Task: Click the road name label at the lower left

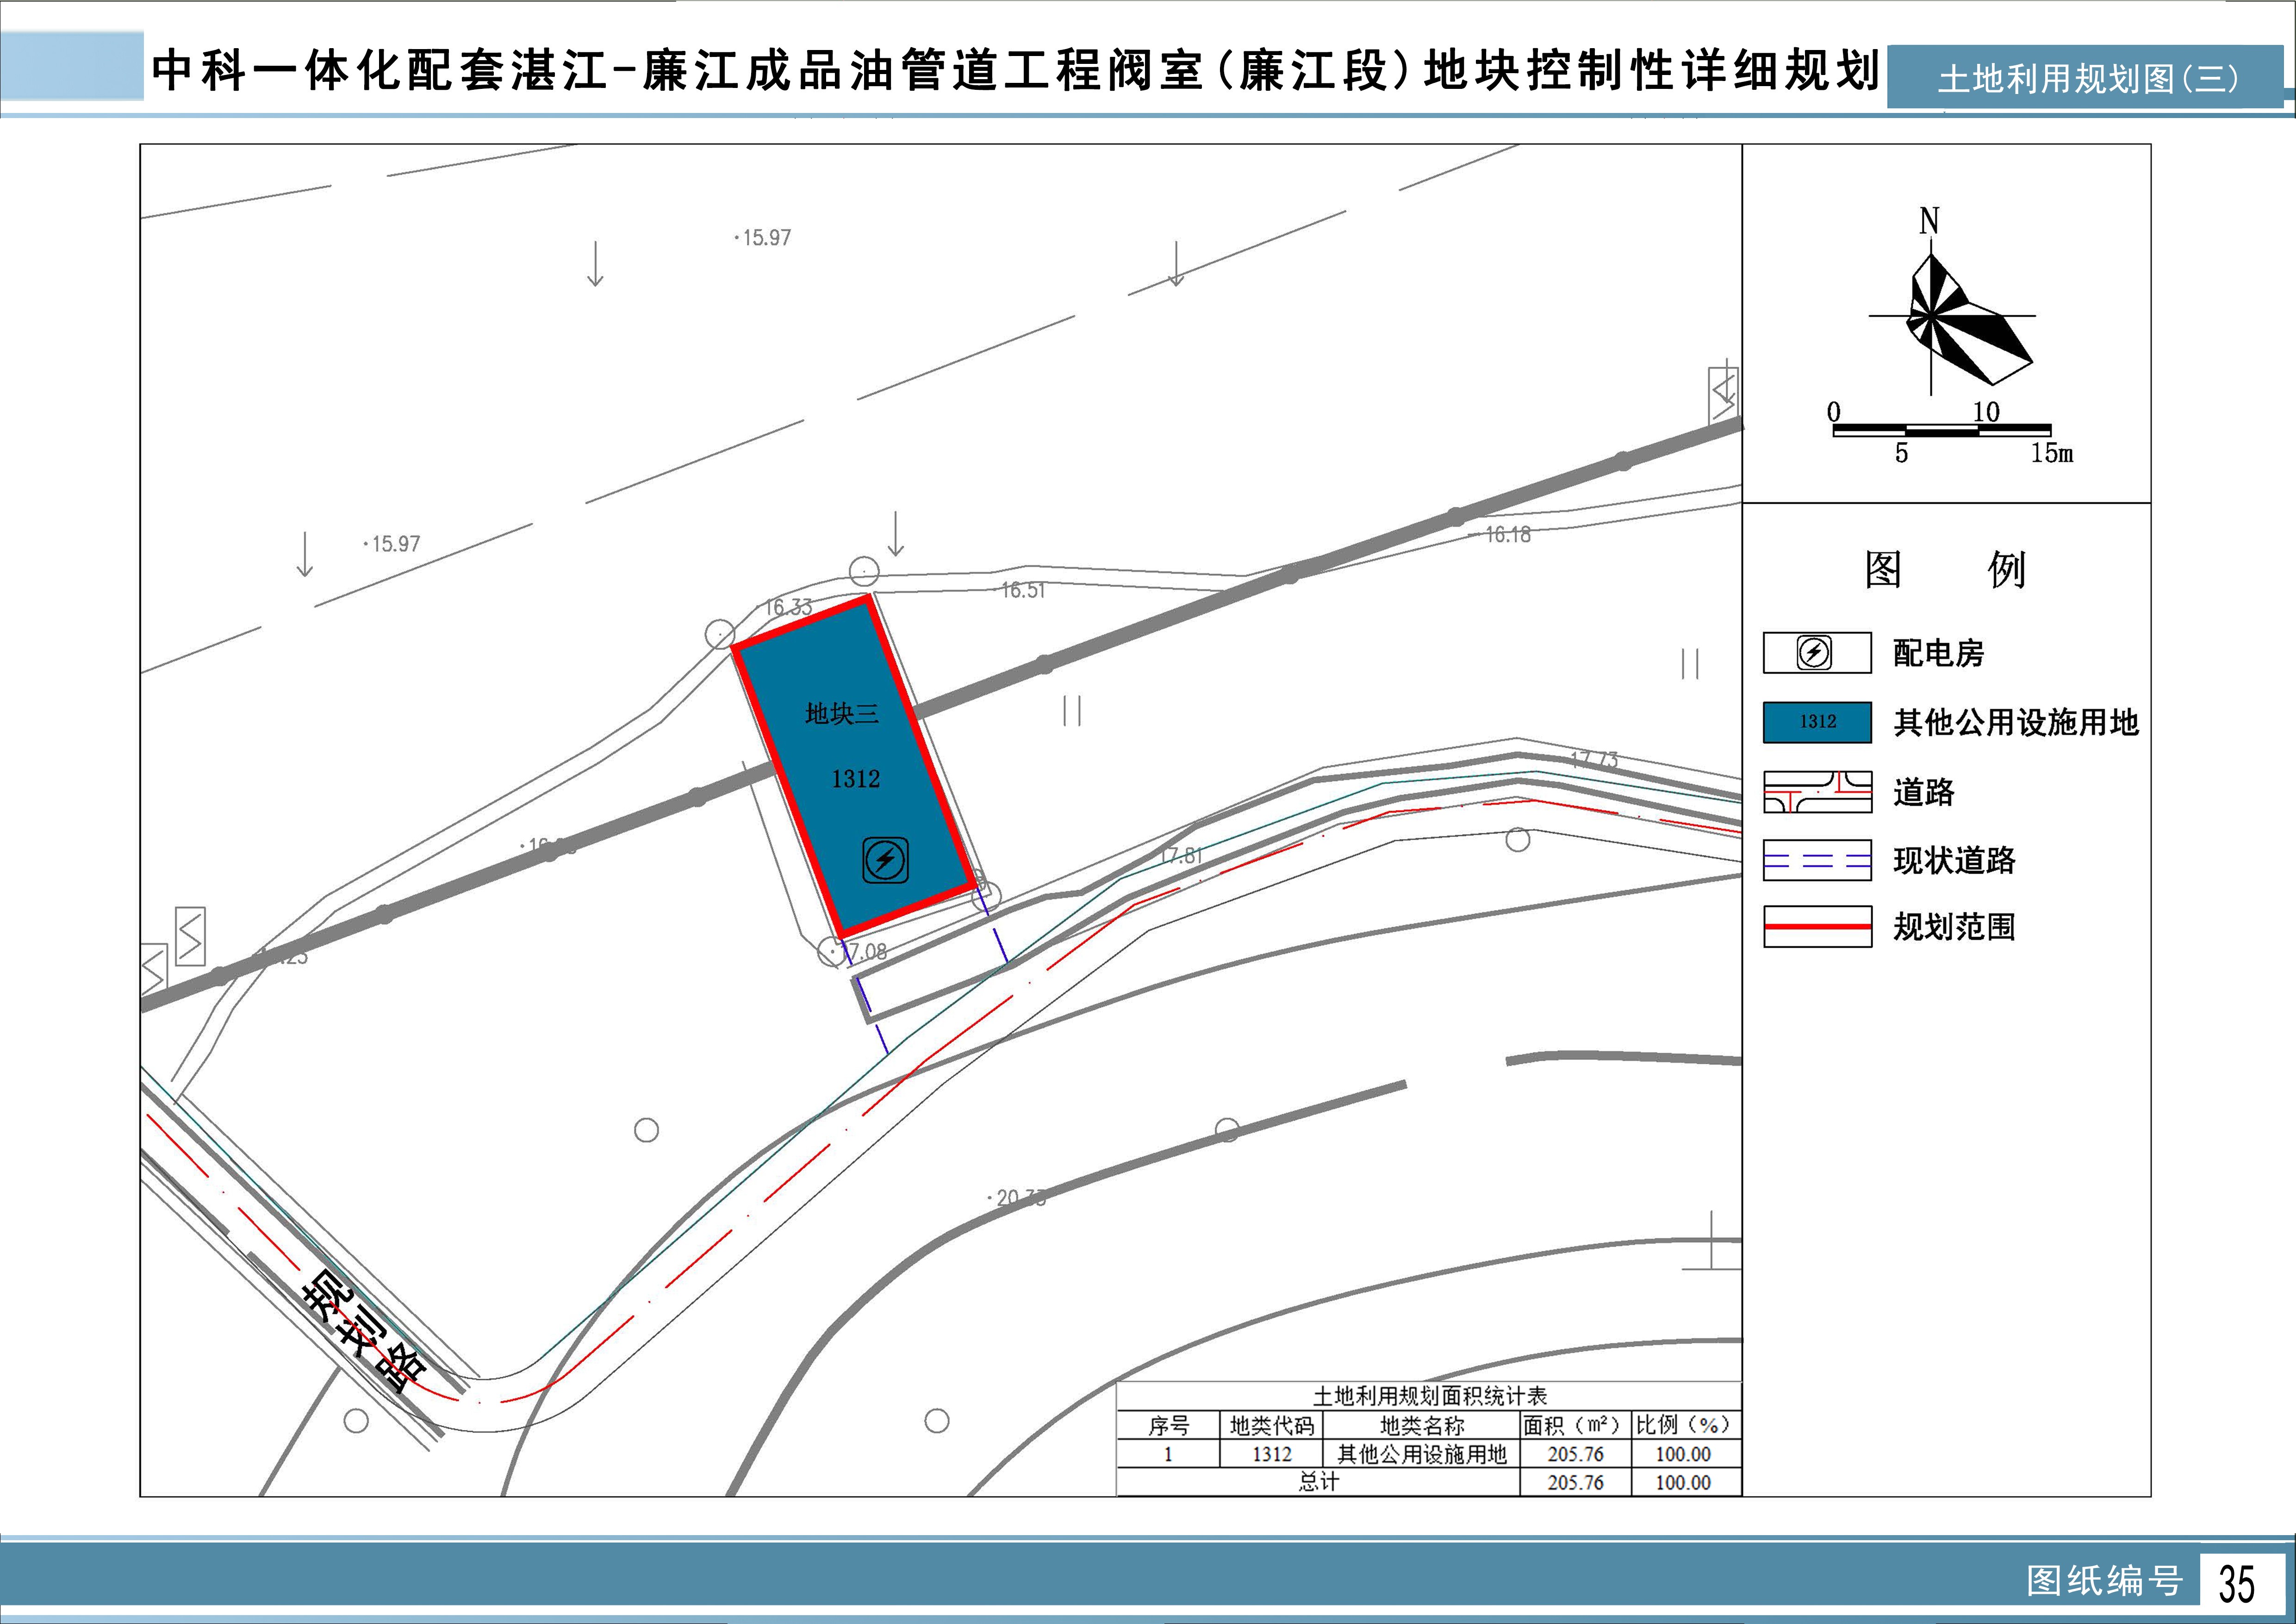Action: [x=365, y=1332]
